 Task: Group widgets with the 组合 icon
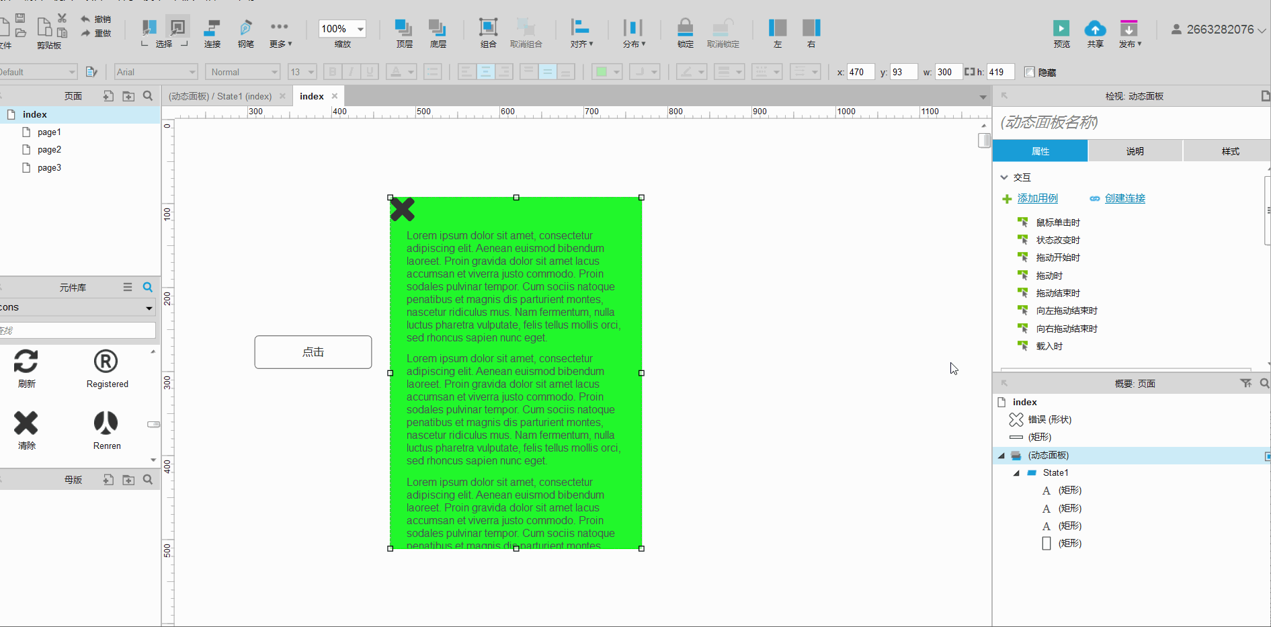click(x=488, y=28)
